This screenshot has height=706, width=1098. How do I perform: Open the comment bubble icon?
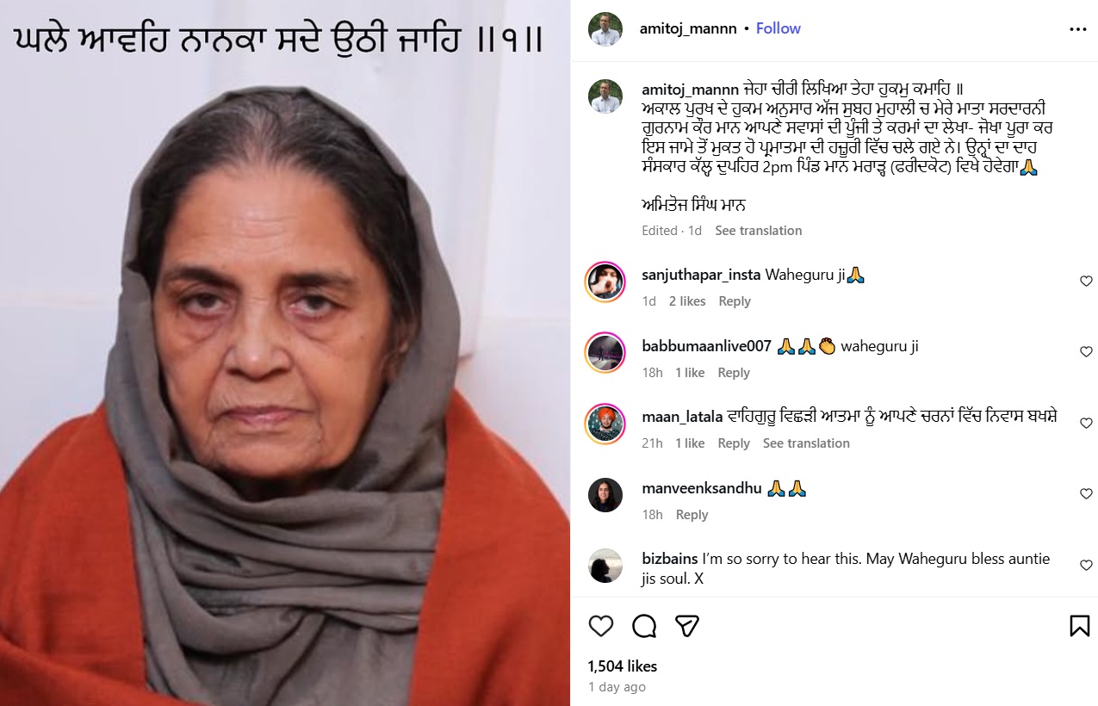coord(644,626)
